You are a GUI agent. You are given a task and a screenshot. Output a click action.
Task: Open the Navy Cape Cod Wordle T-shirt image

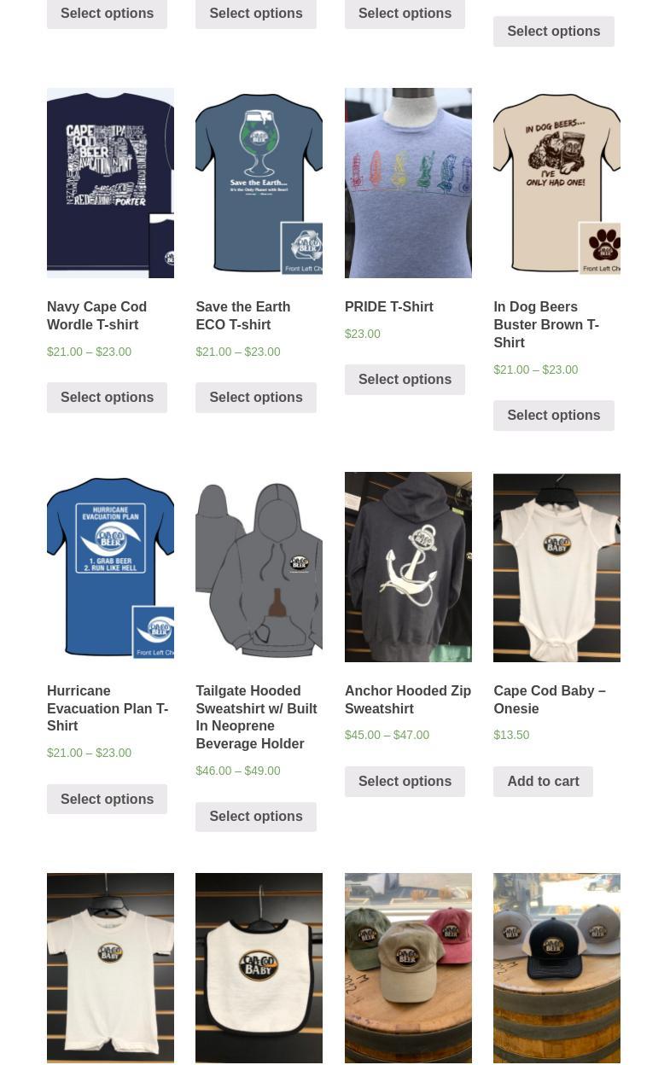(110, 183)
